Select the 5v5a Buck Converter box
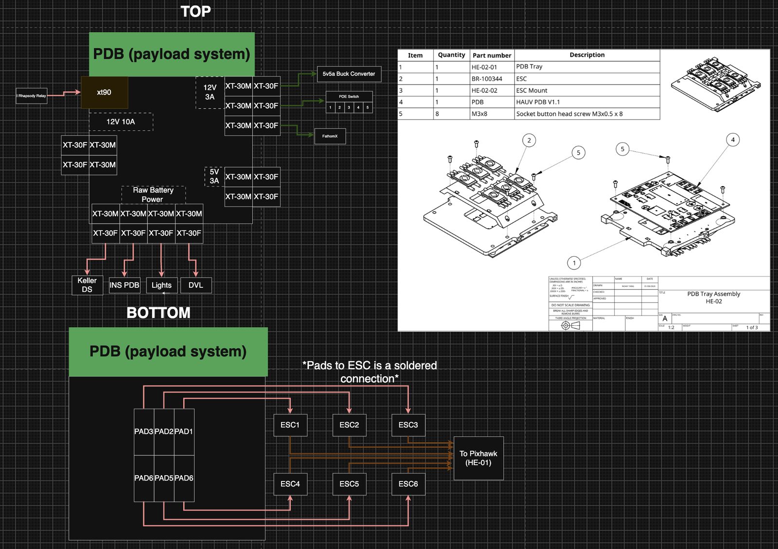This screenshot has width=778, height=549. (349, 74)
